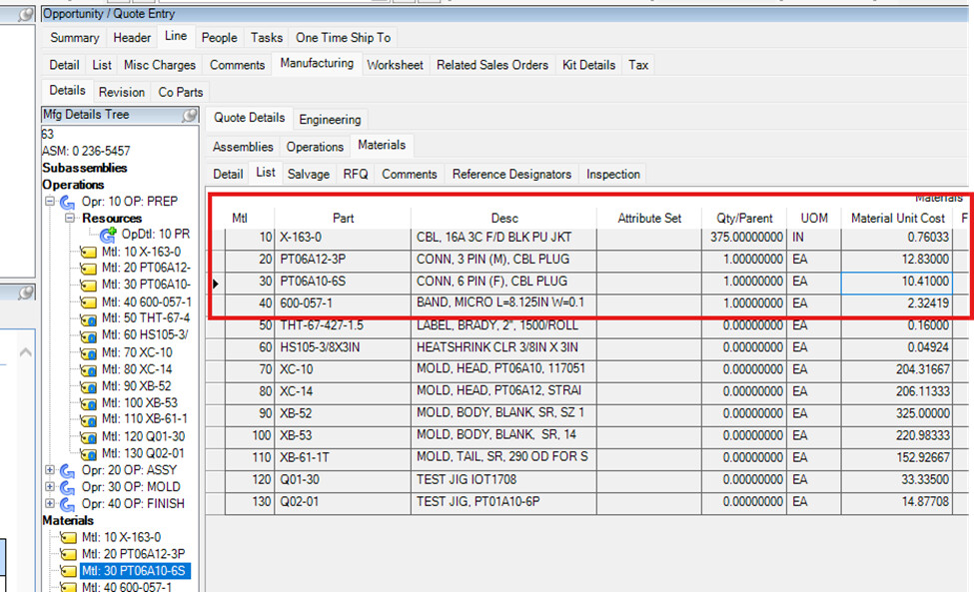This screenshot has height=592, width=974.
Task: Open the Assemblies tab
Action: tap(243, 147)
